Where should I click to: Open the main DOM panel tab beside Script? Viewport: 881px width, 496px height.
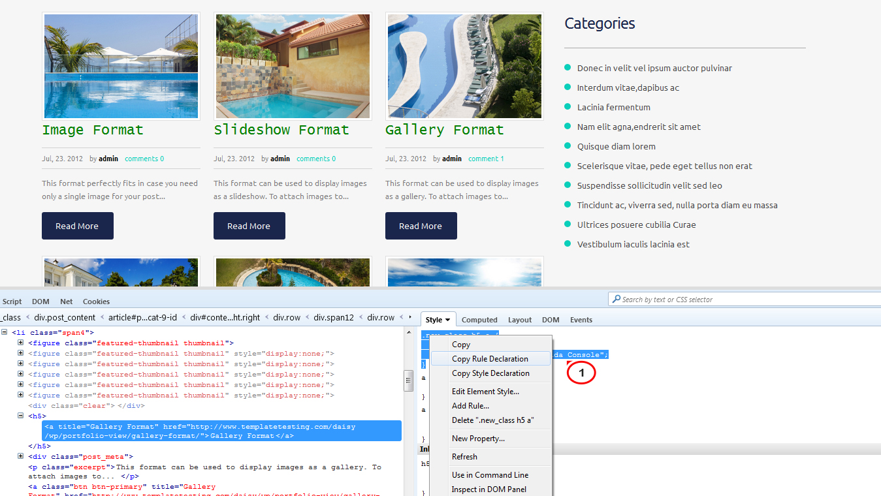pyautogui.click(x=40, y=302)
